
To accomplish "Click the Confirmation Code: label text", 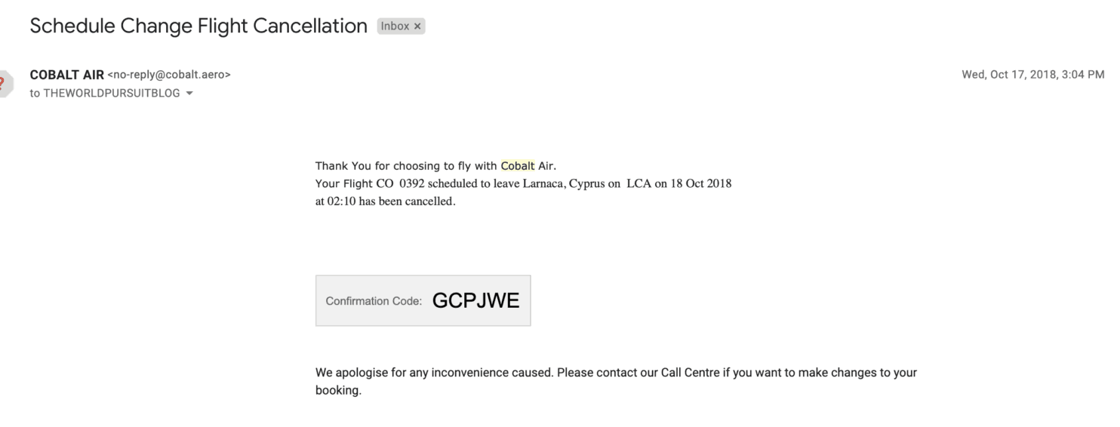I will (x=374, y=301).
